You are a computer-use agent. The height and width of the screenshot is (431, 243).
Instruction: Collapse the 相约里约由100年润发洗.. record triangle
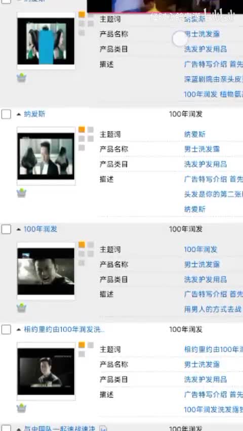(19, 329)
